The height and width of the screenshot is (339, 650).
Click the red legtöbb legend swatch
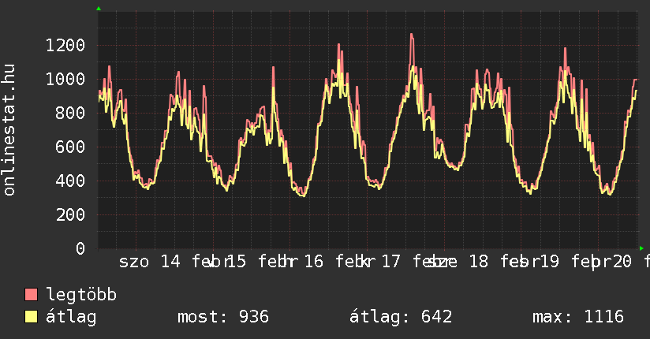coord(31,295)
